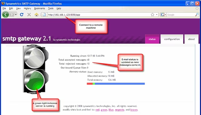Viewport: 201px width, 115px height.
Task: Click the copyright 2008 synametrics line
Action: (x=100, y=106)
